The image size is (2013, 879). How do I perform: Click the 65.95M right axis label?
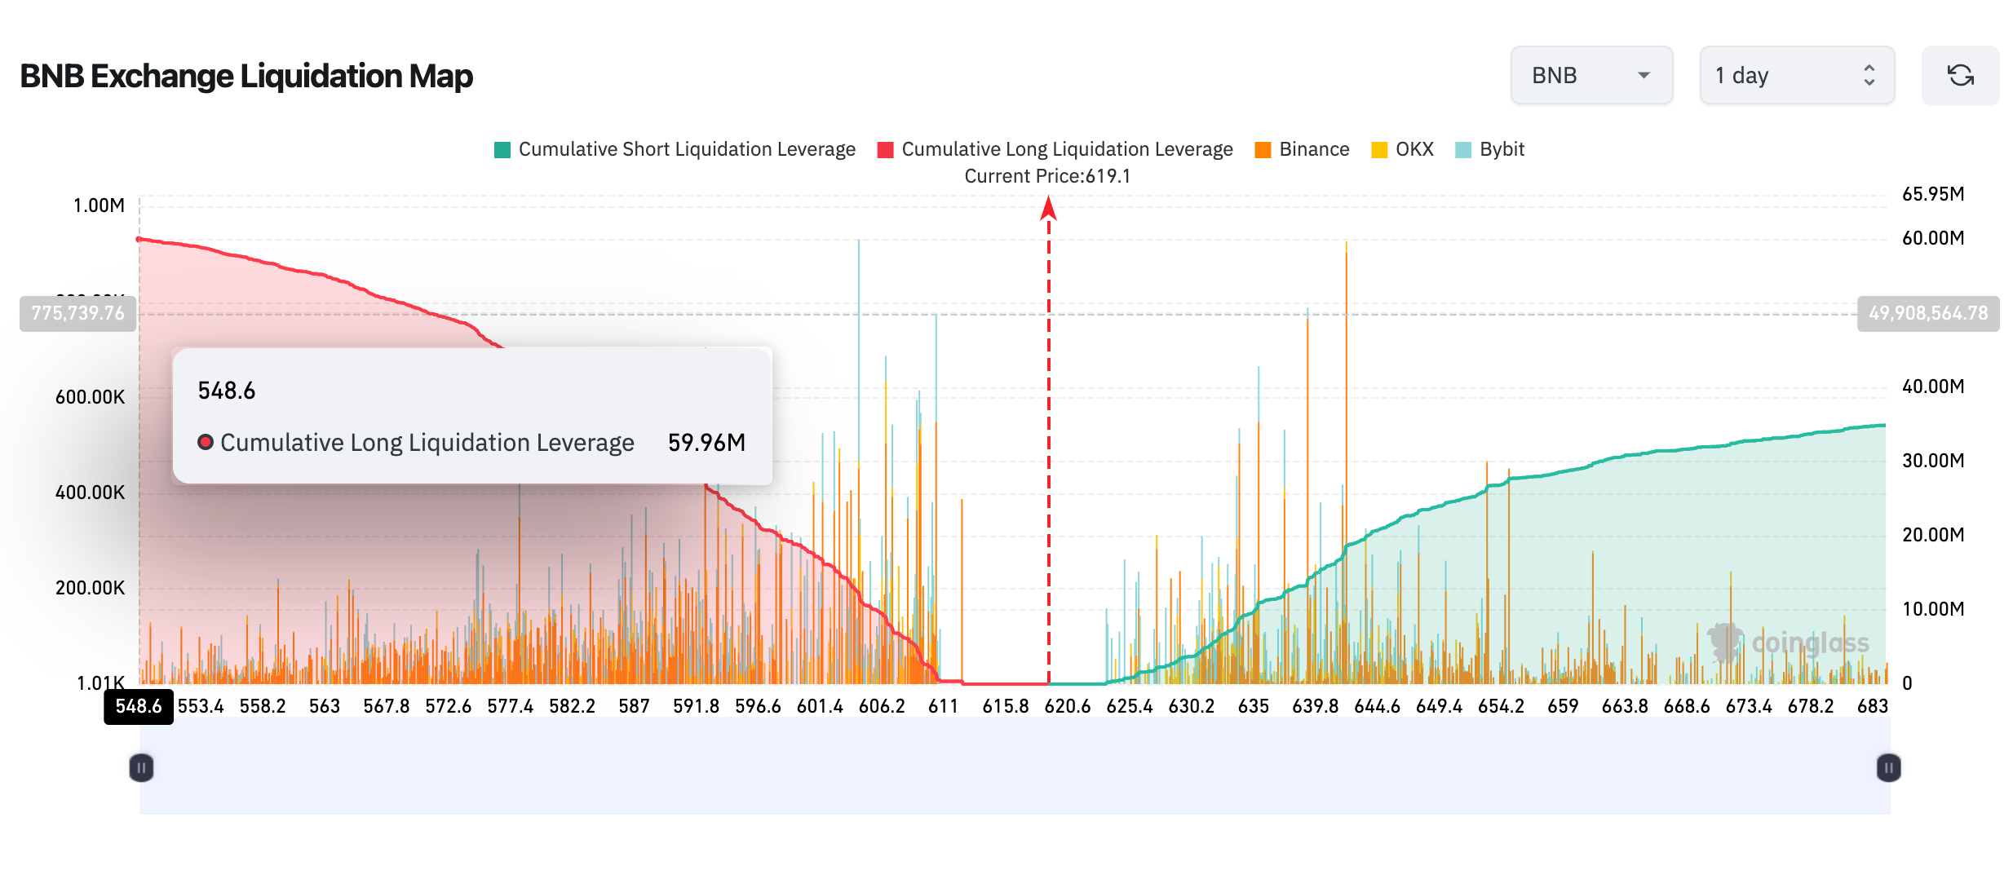point(1933,194)
